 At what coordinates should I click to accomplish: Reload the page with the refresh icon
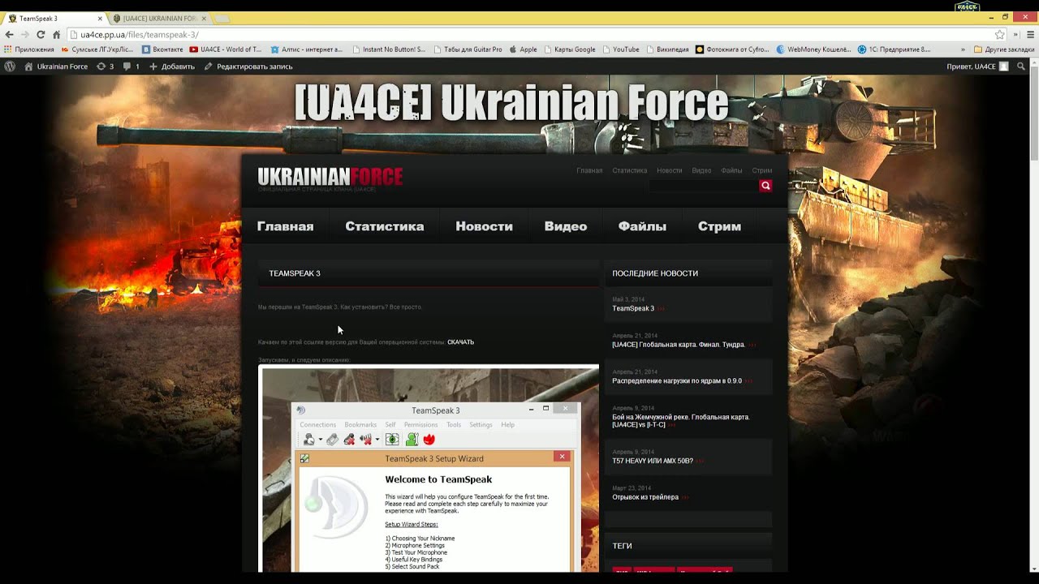pos(41,35)
